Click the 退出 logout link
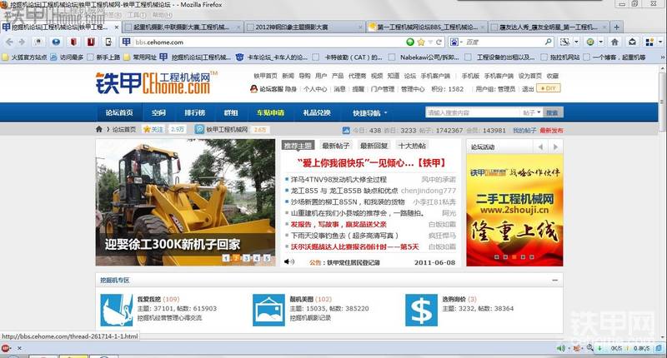The height and width of the screenshot is (358, 667). (x=528, y=89)
